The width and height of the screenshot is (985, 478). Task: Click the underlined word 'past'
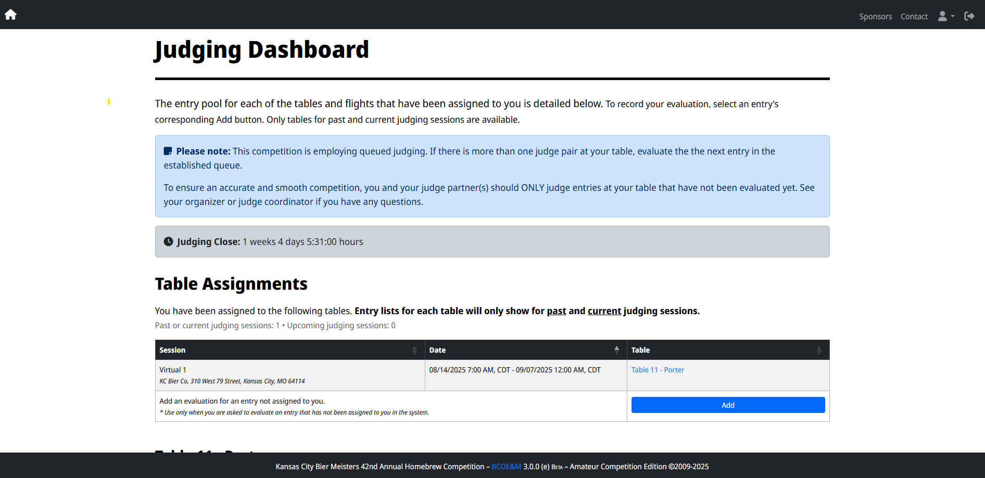[556, 311]
